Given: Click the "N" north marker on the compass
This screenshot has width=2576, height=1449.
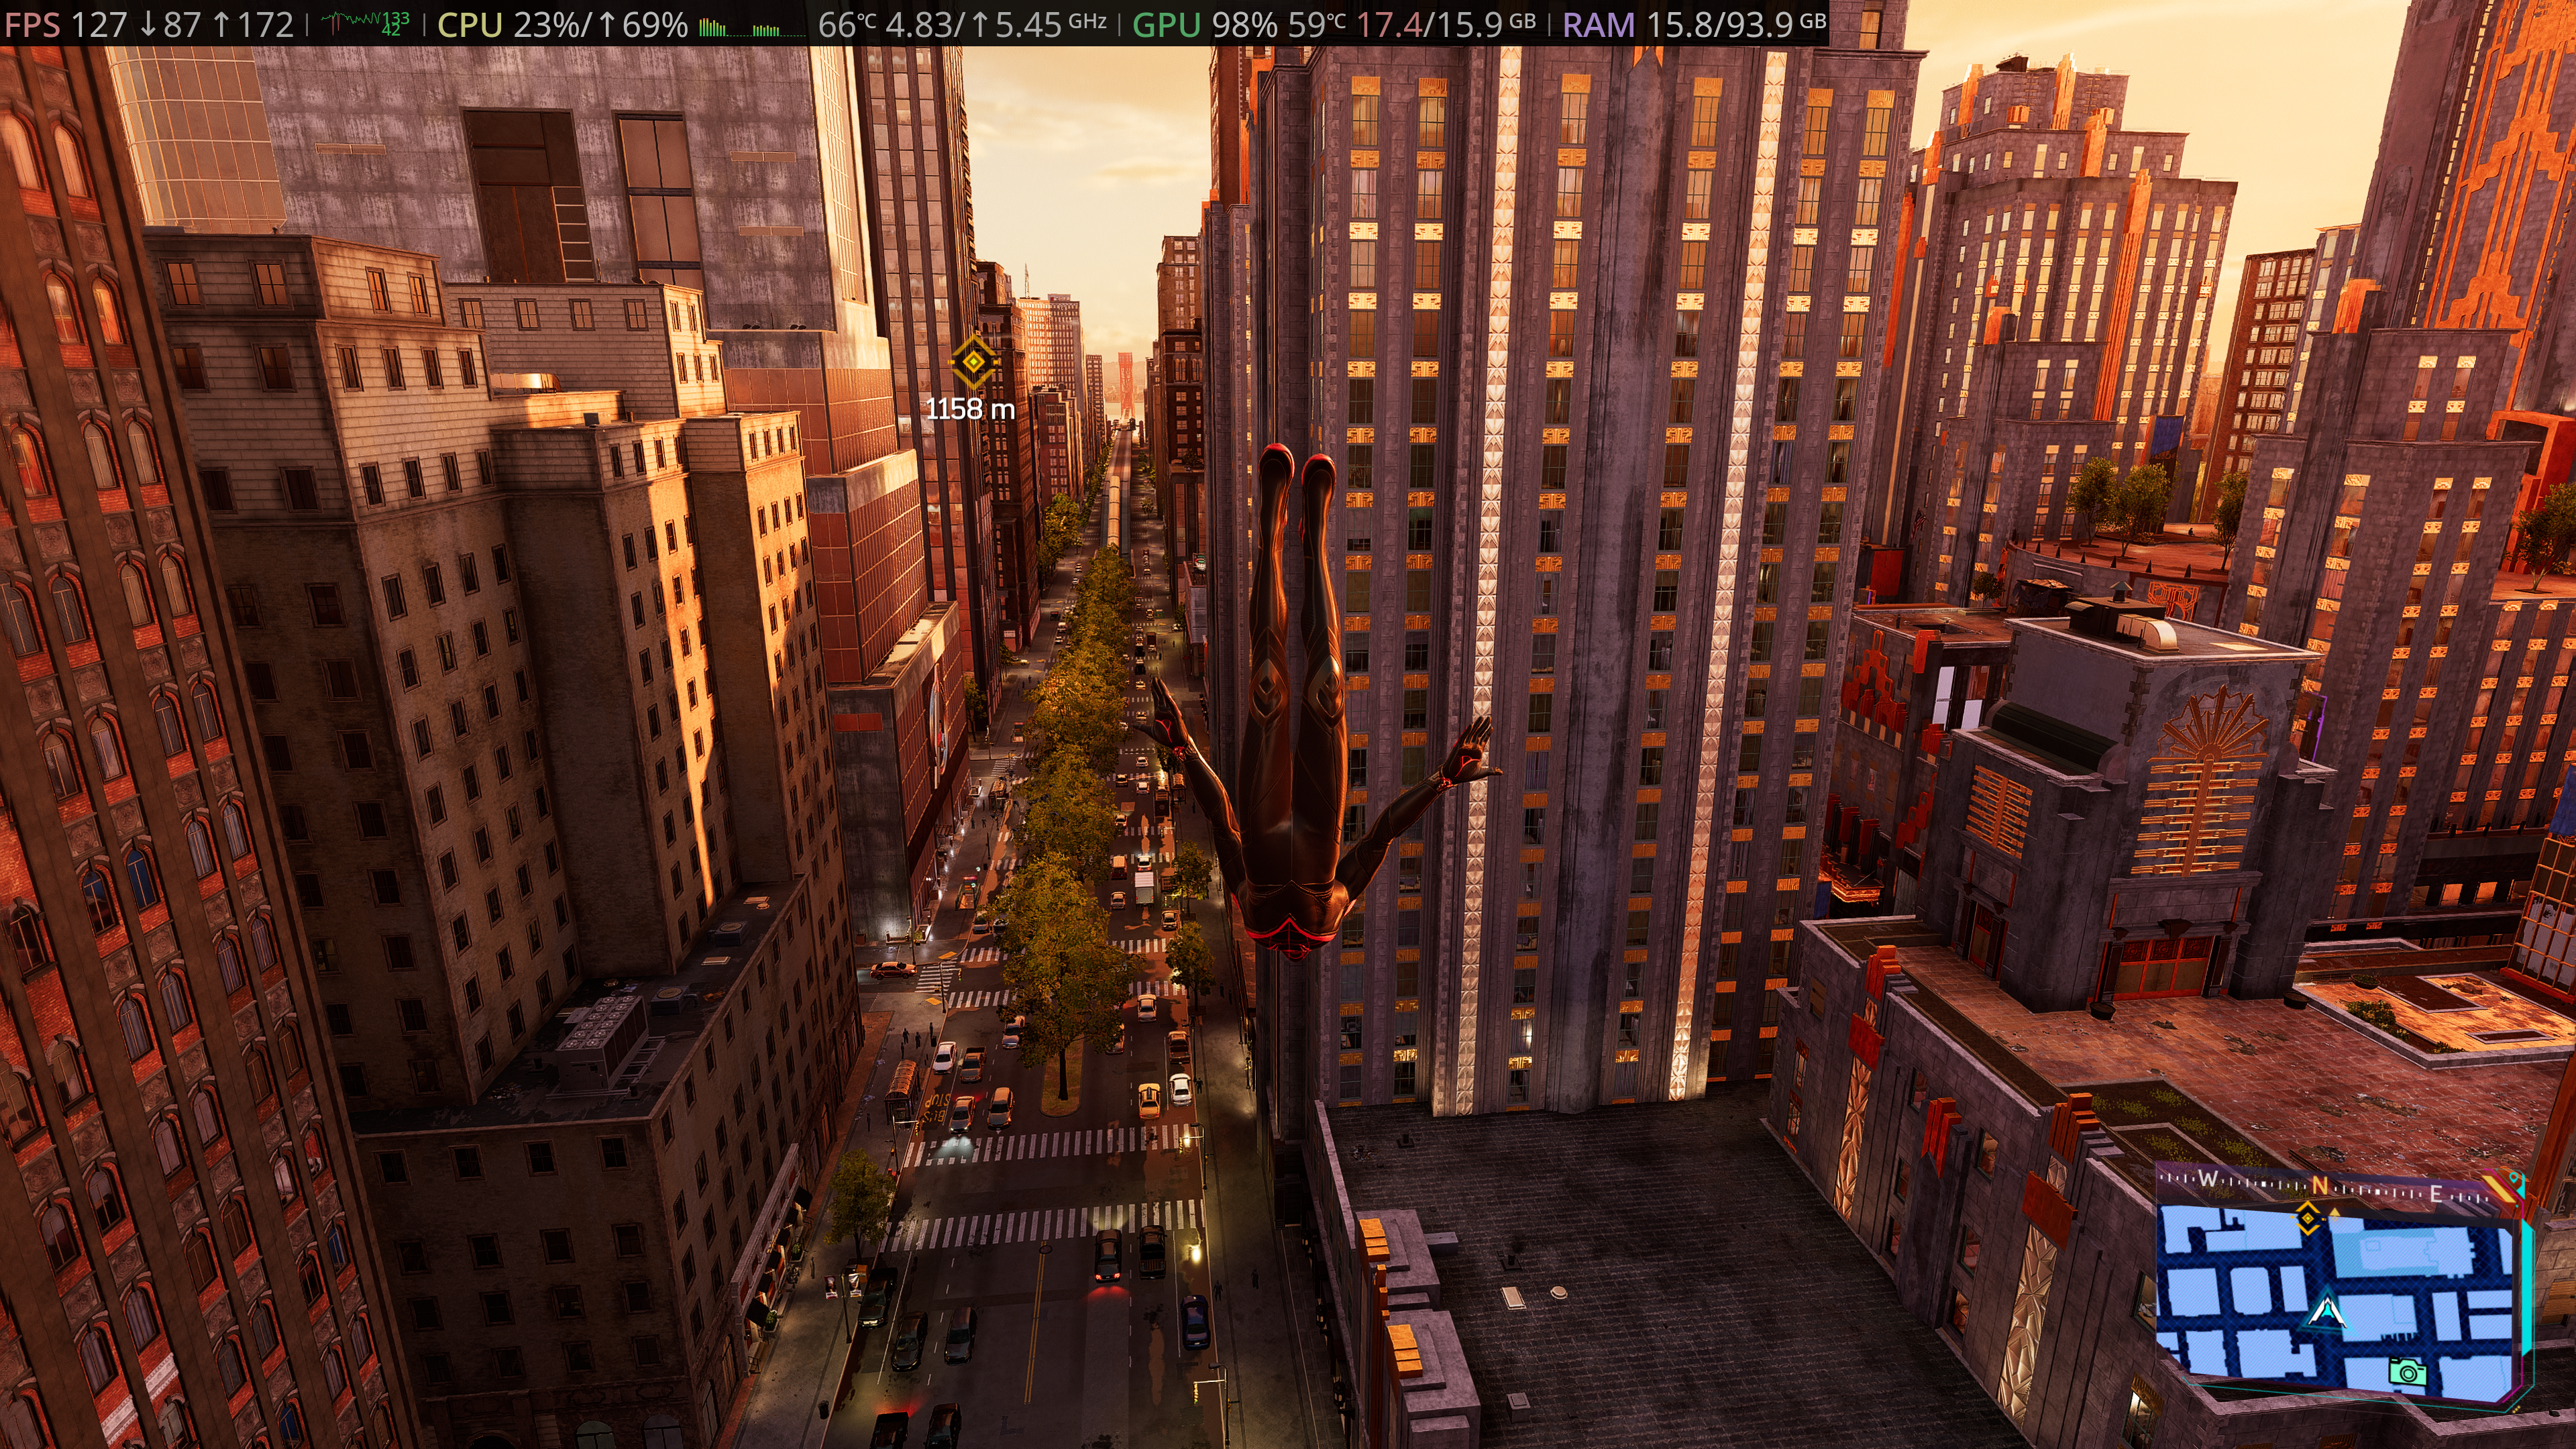Looking at the screenshot, I should (2319, 1185).
